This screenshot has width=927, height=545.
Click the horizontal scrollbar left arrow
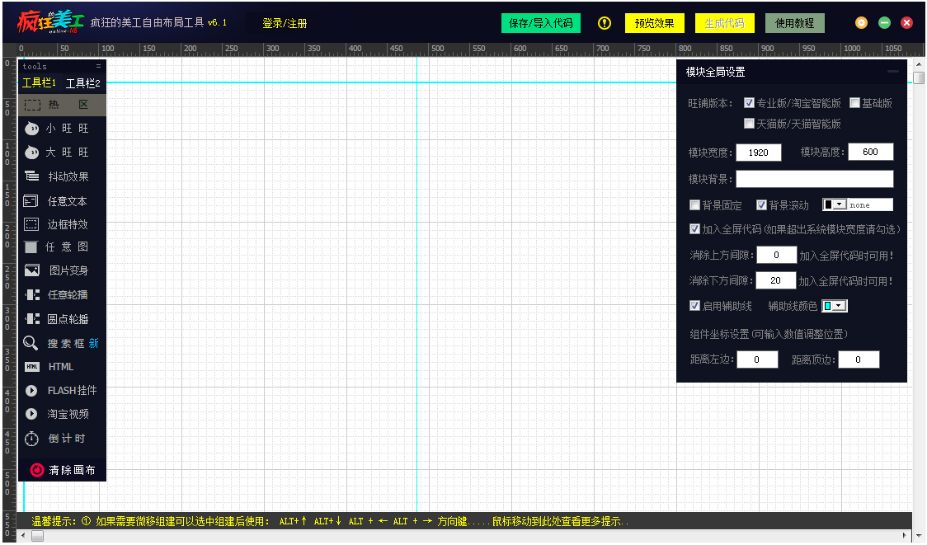click(23, 536)
